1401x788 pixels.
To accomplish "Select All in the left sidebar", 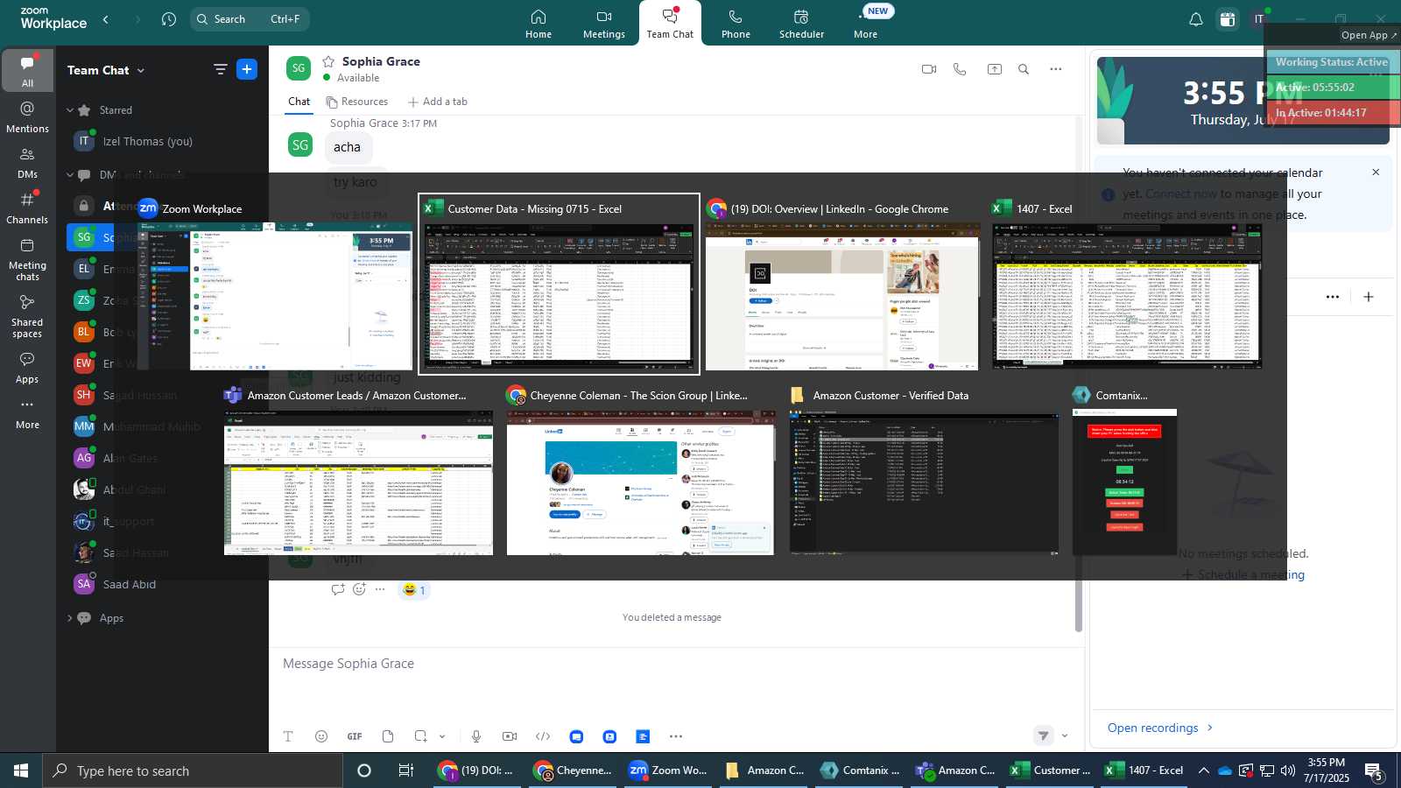I will pos(27,71).
